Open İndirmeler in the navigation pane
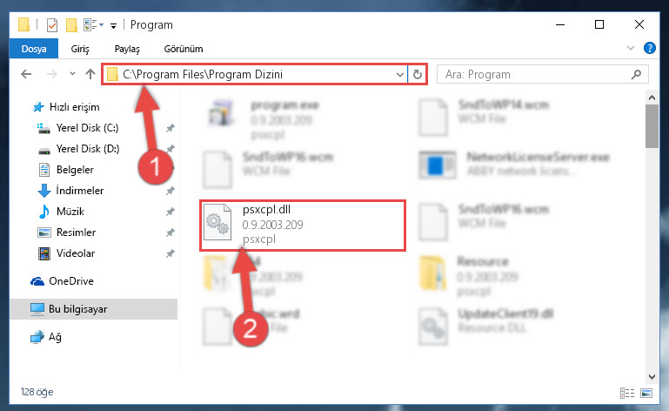Image resolution: width=669 pixels, height=411 pixels. (80, 191)
